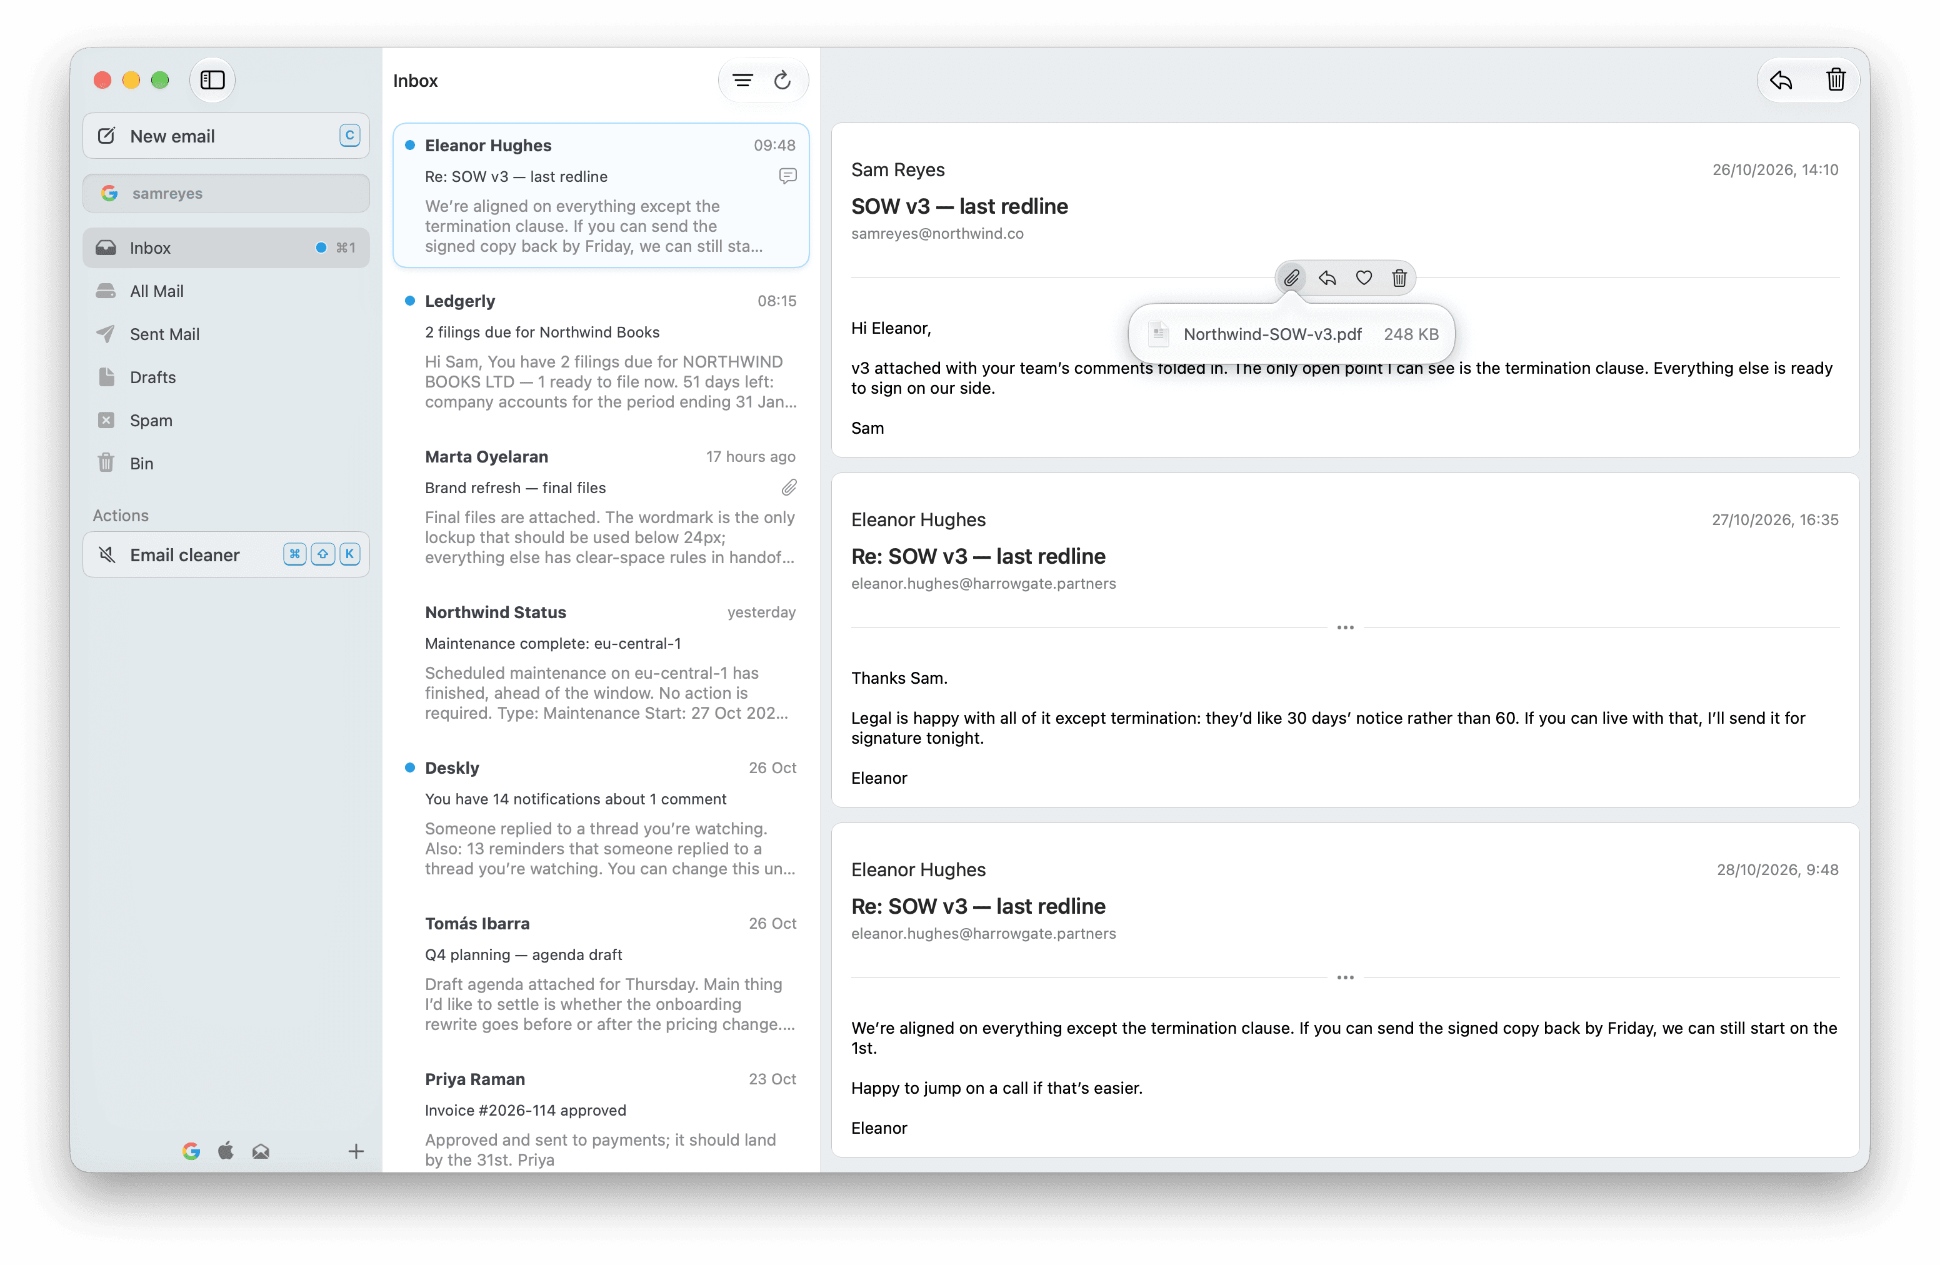Image resolution: width=1940 pixels, height=1265 pixels.
Task: Open the Inbox folder
Action: coord(226,247)
